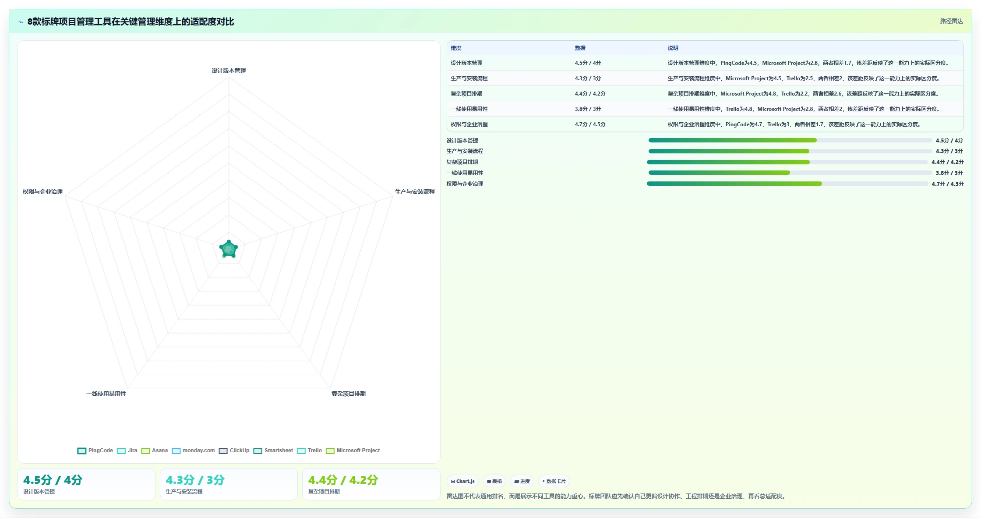Click radar axis label 生产与安装流程
The width and height of the screenshot is (981, 518).
415,192
